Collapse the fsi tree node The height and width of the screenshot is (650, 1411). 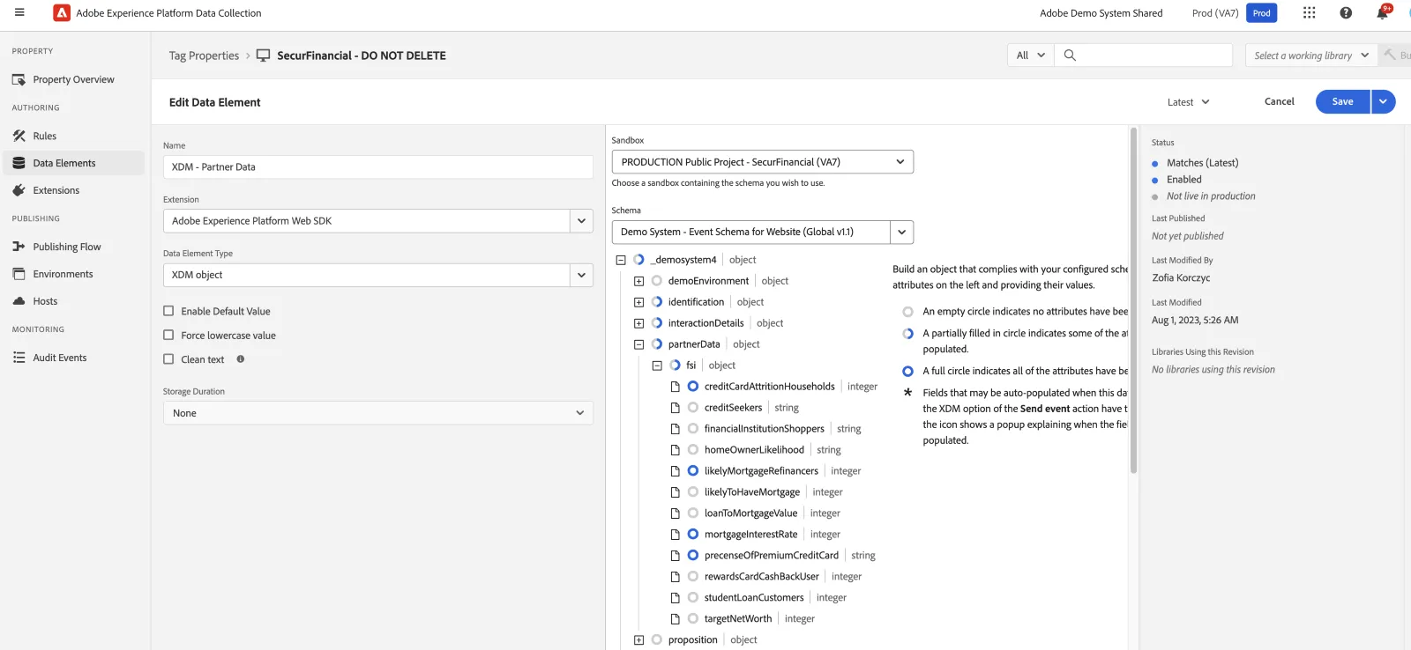(x=657, y=366)
